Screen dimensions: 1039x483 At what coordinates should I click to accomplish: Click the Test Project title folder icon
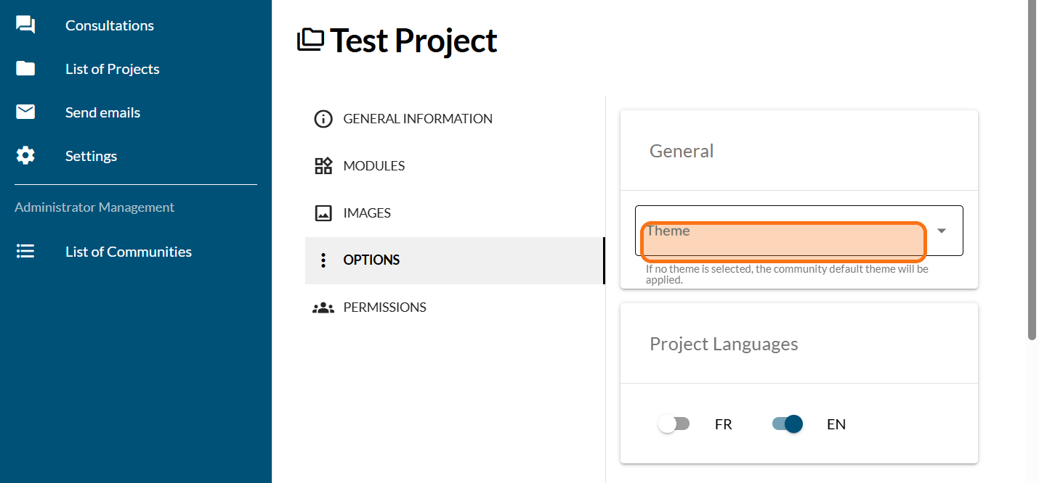311,40
